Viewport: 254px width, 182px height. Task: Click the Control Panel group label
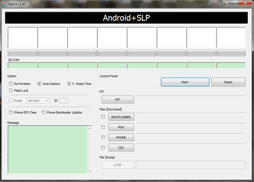pos(108,76)
